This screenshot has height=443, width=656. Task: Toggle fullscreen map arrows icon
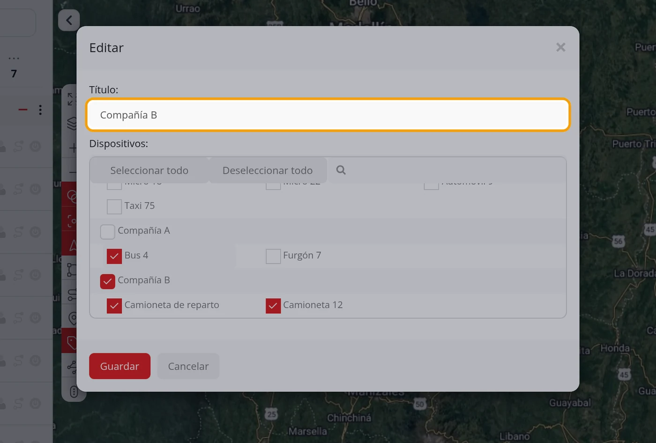pyautogui.click(x=71, y=99)
